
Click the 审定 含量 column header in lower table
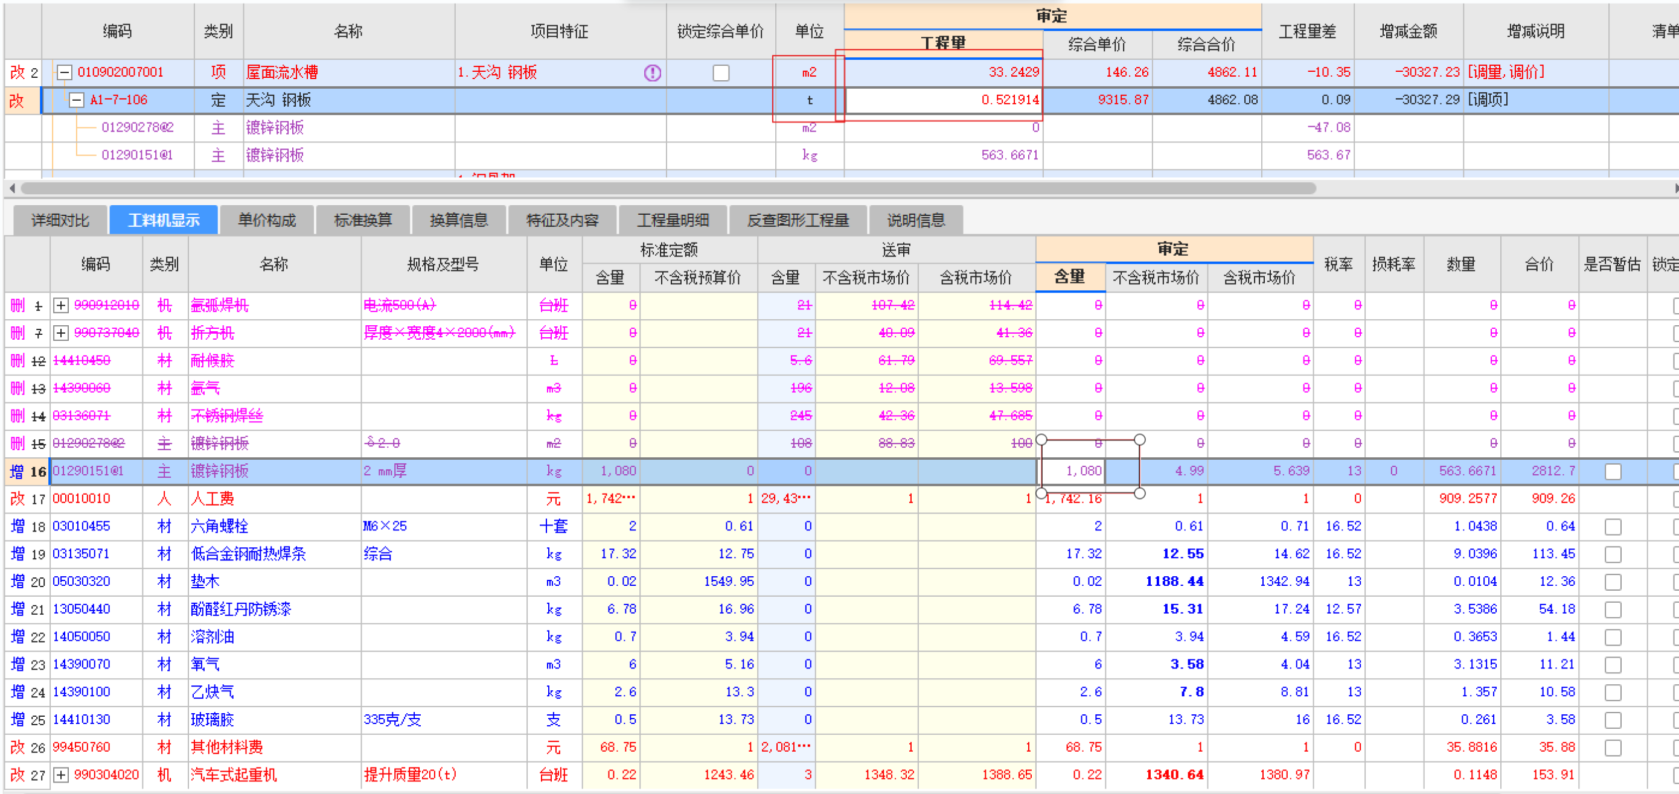[1070, 277]
